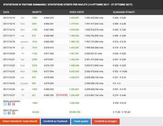The width and height of the screenshot is (163, 126).
Task: Click subscriber gain 840 on 2017/10/25
Action: (34, 83)
